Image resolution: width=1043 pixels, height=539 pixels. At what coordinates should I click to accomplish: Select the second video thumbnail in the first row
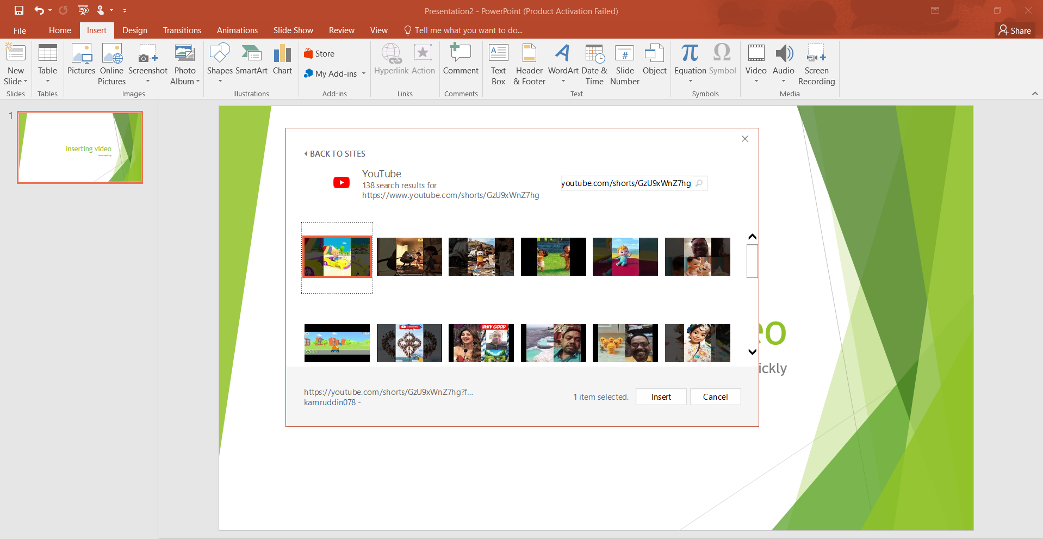click(409, 257)
